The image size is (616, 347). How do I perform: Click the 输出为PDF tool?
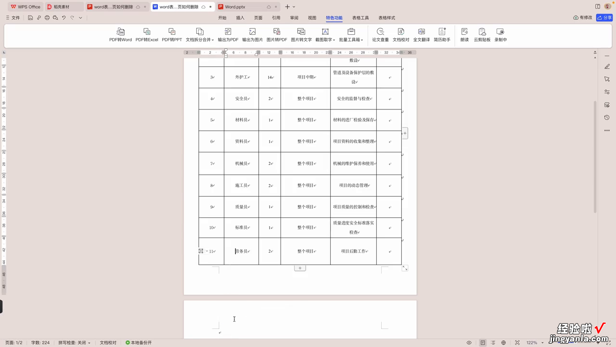tap(228, 35)
